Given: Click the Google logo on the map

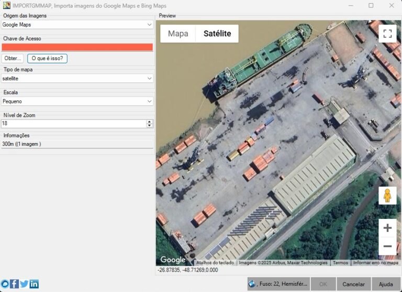Looking at the screenshot, I should click(x=173, y=260).
